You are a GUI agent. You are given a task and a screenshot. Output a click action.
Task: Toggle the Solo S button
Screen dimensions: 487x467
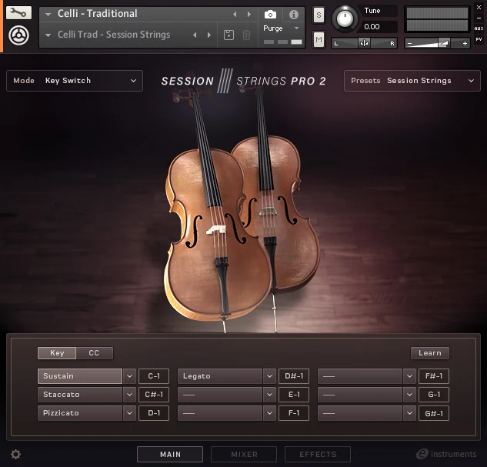pos(319,16)
